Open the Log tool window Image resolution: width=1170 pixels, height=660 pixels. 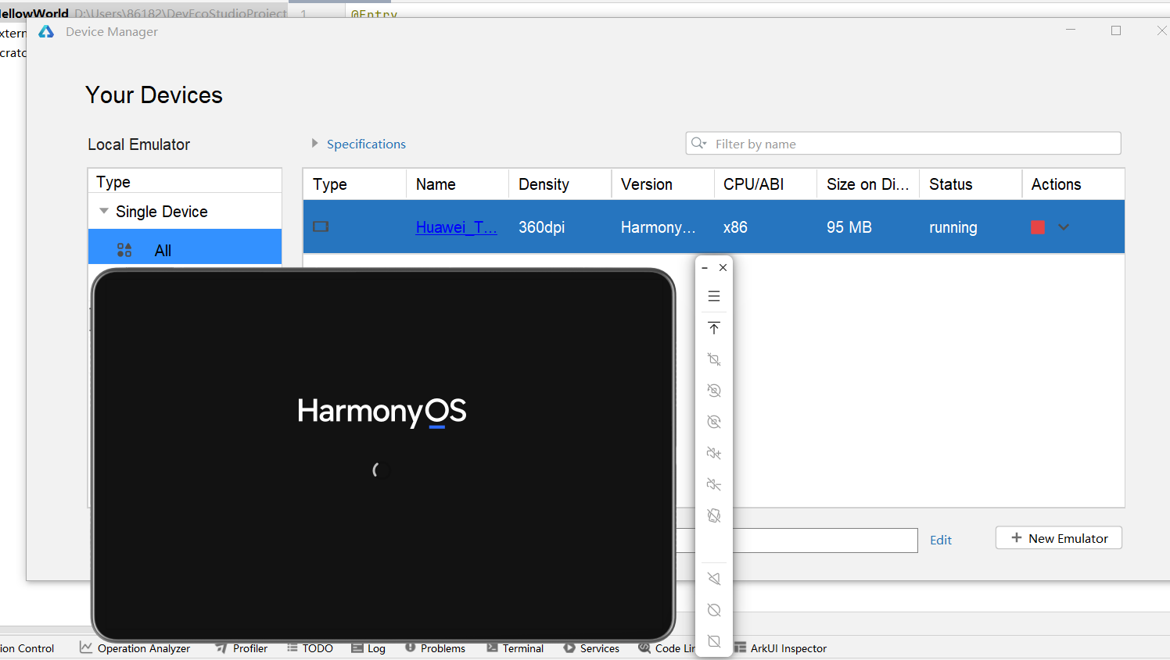[368, 648]
